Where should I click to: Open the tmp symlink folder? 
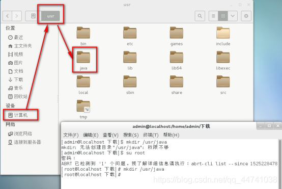[83, 109]
